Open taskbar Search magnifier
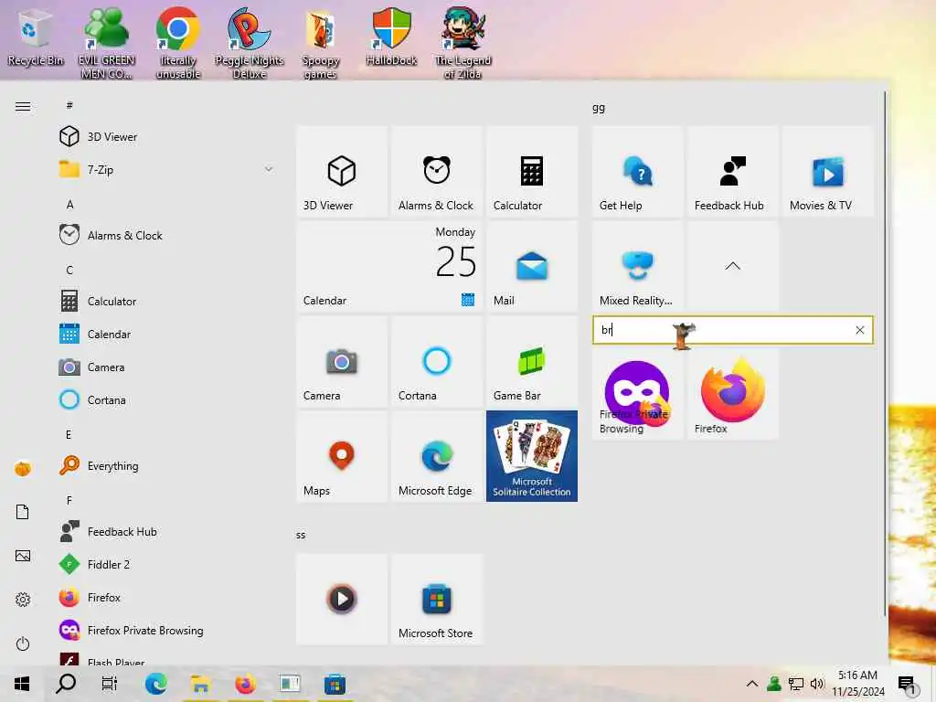The height and width of the screenshot is (702, 936). tap(66, 684)
